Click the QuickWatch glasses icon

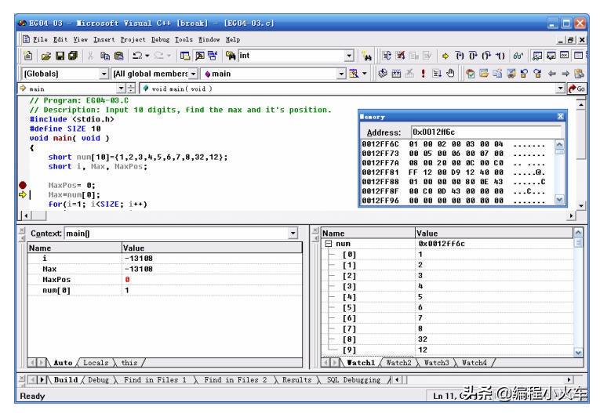click(518, 56)
